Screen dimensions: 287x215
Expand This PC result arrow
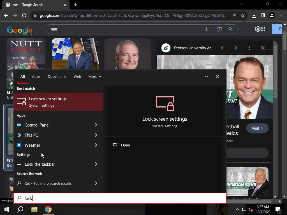(96, 135)
